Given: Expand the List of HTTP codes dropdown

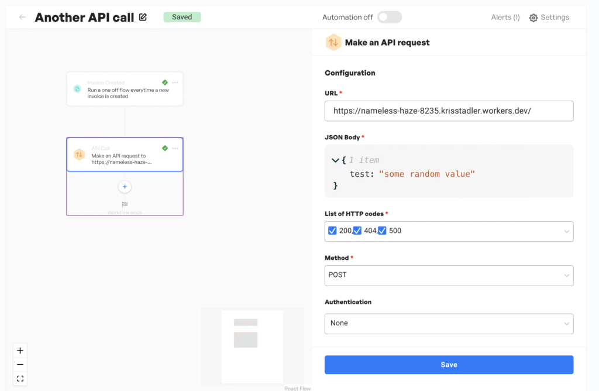Looking at the screenshot, I should (x=566, y=231).
